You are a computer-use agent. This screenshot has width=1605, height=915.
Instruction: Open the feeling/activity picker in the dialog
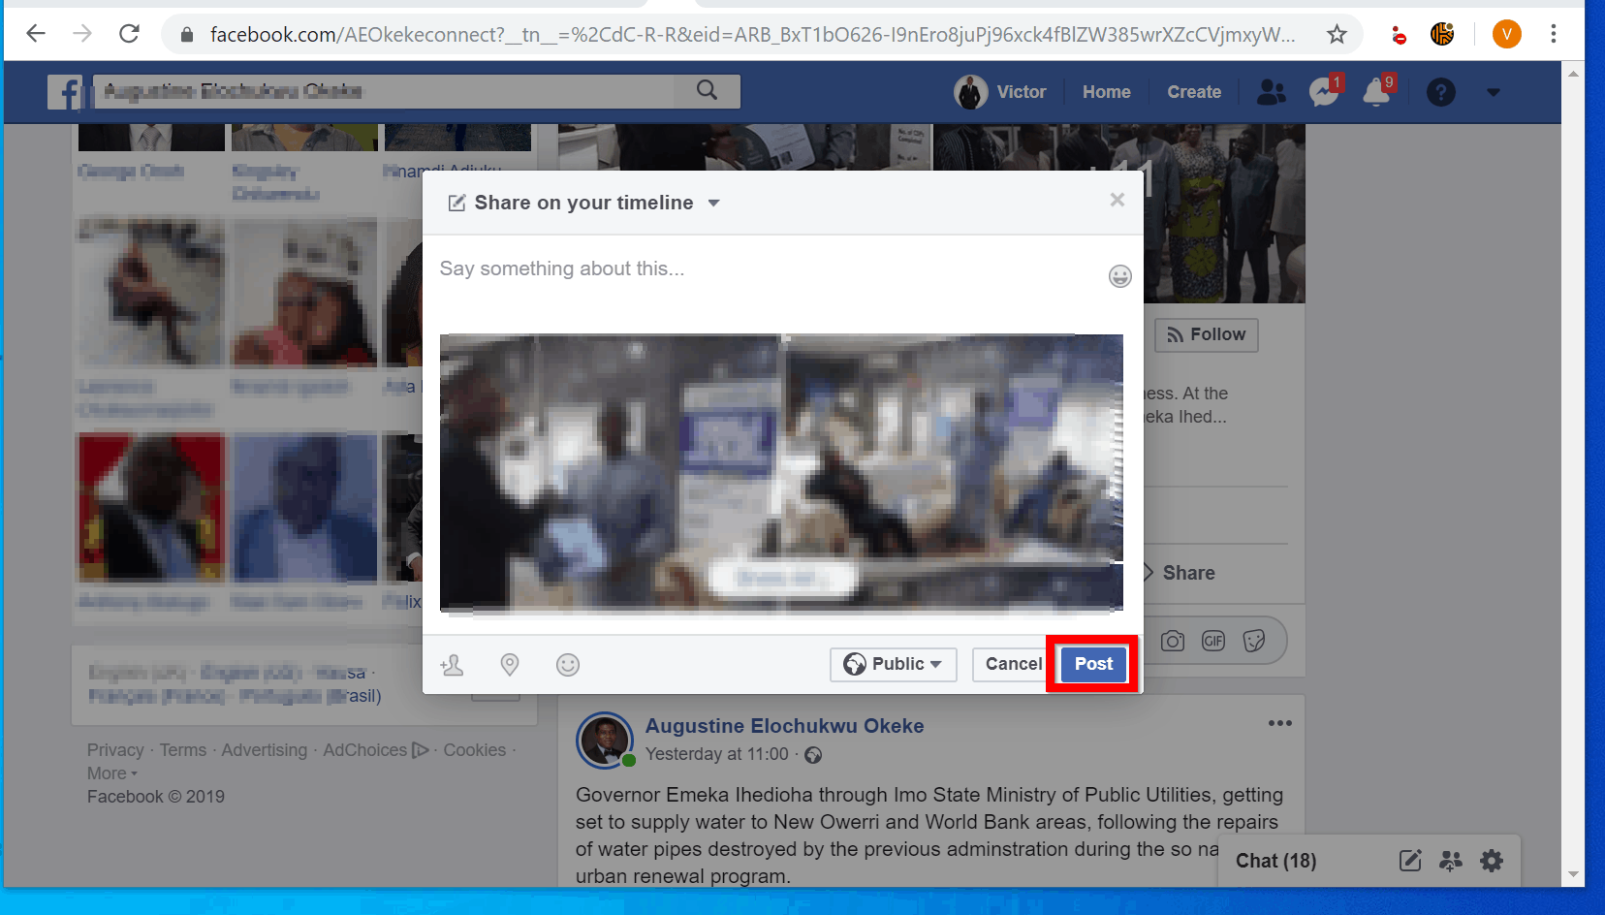(568, 665)
